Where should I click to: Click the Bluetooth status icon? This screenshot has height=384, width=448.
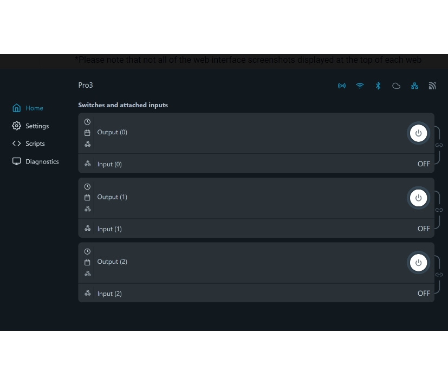tap(378, 86)
